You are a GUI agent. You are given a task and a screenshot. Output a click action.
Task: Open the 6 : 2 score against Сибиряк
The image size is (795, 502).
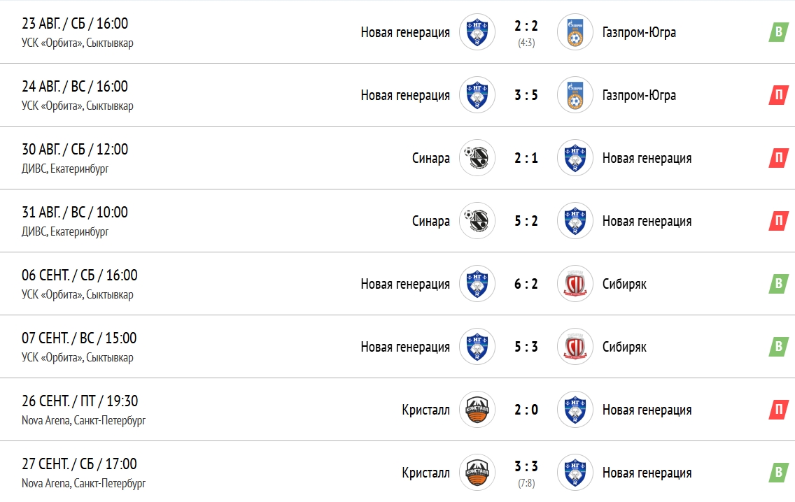(x=526, y=284)
